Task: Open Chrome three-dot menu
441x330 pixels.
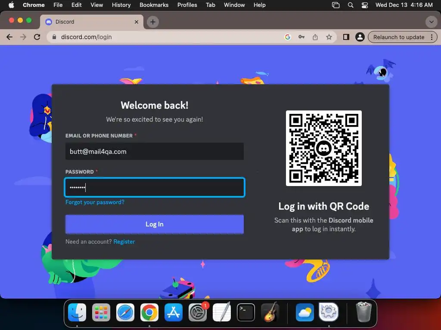Action: (x=432, y=37)
